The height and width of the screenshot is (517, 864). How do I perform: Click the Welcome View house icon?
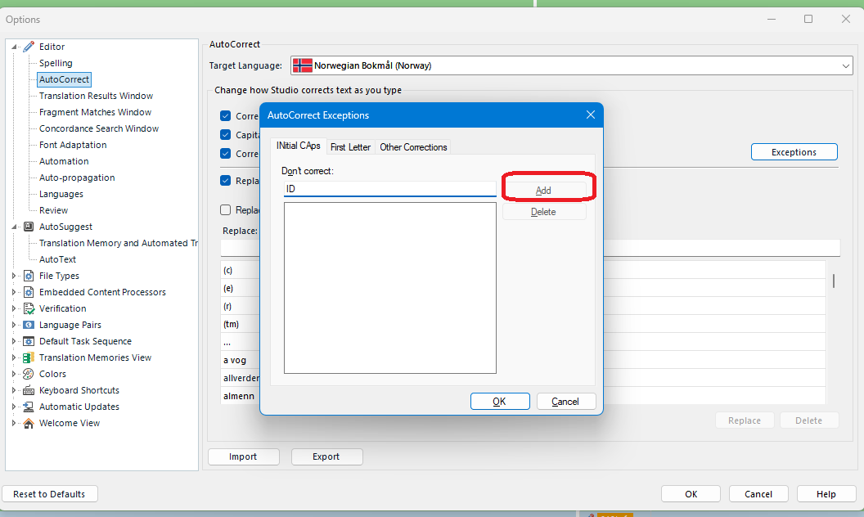pos(29,423)
